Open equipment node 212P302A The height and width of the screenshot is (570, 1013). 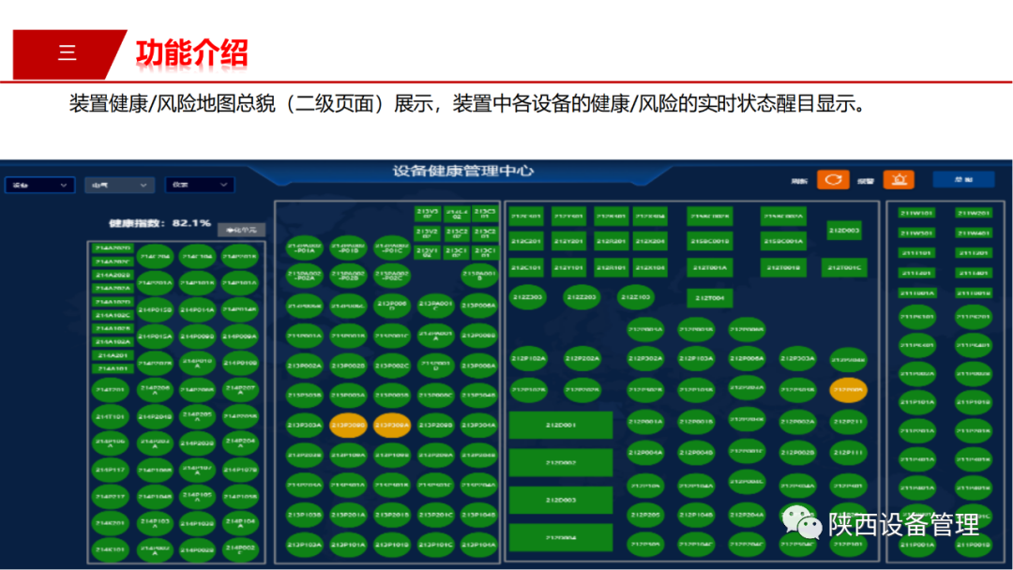(x=644, y=358)
